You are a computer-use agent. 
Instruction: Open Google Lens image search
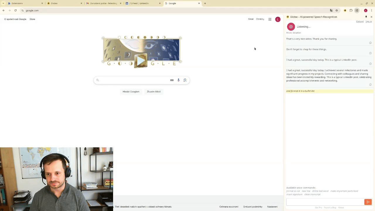point(185,80)
